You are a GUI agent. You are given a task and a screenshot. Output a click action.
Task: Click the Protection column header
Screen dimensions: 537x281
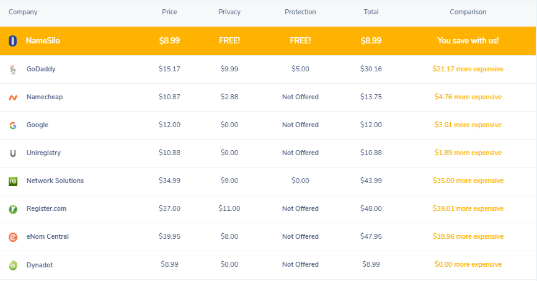pyautogui.click(x=300, y=12)
